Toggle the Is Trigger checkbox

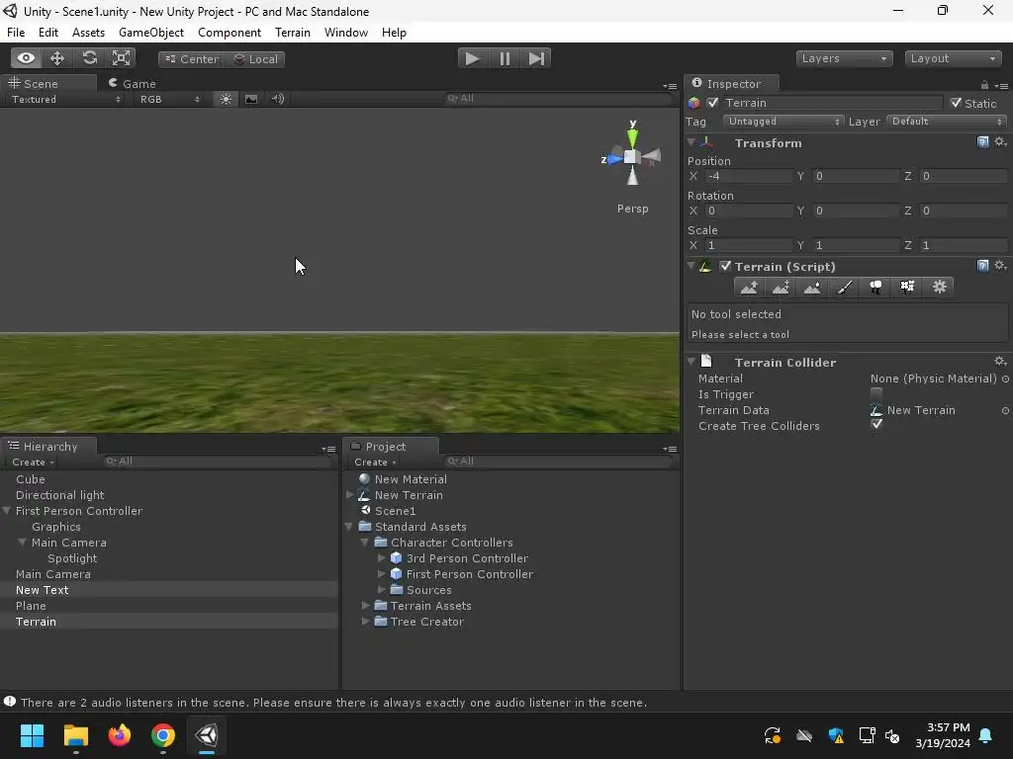[x=876, y=393]
